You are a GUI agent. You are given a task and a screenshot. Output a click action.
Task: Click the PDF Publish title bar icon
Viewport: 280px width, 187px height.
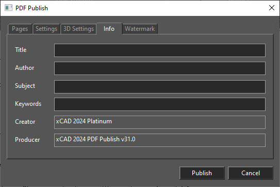[8, 8]
